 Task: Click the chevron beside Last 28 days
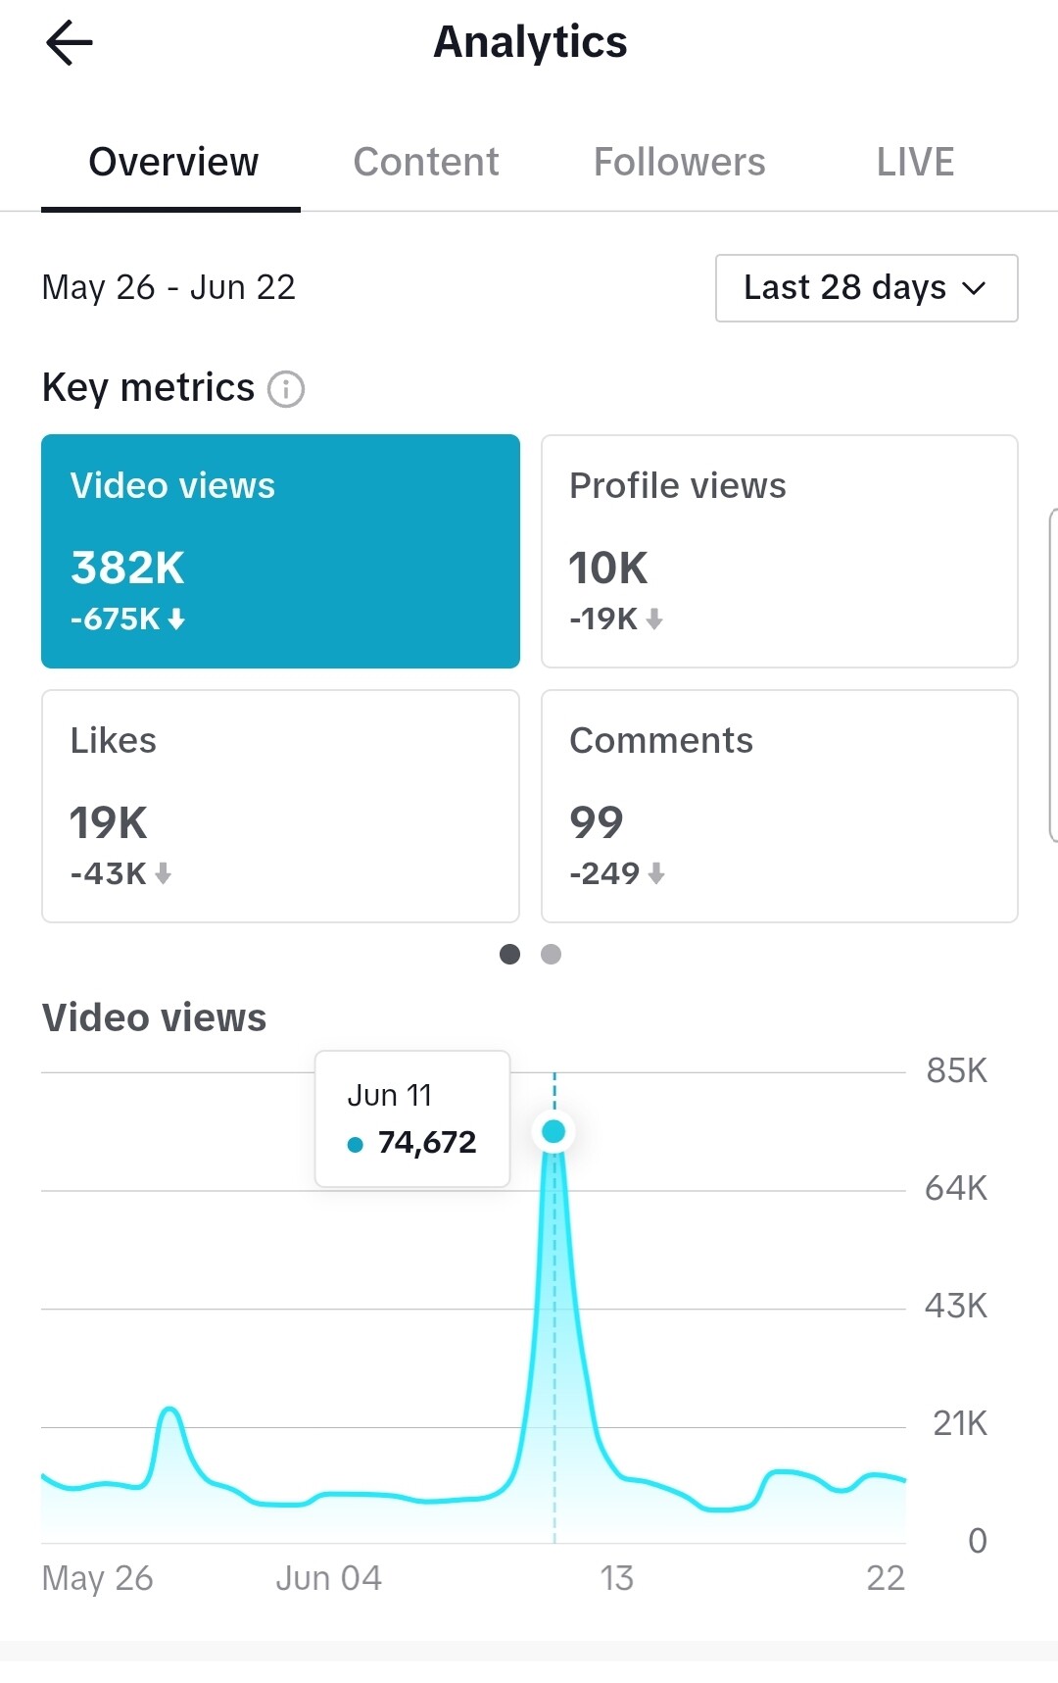coord(974,289)
